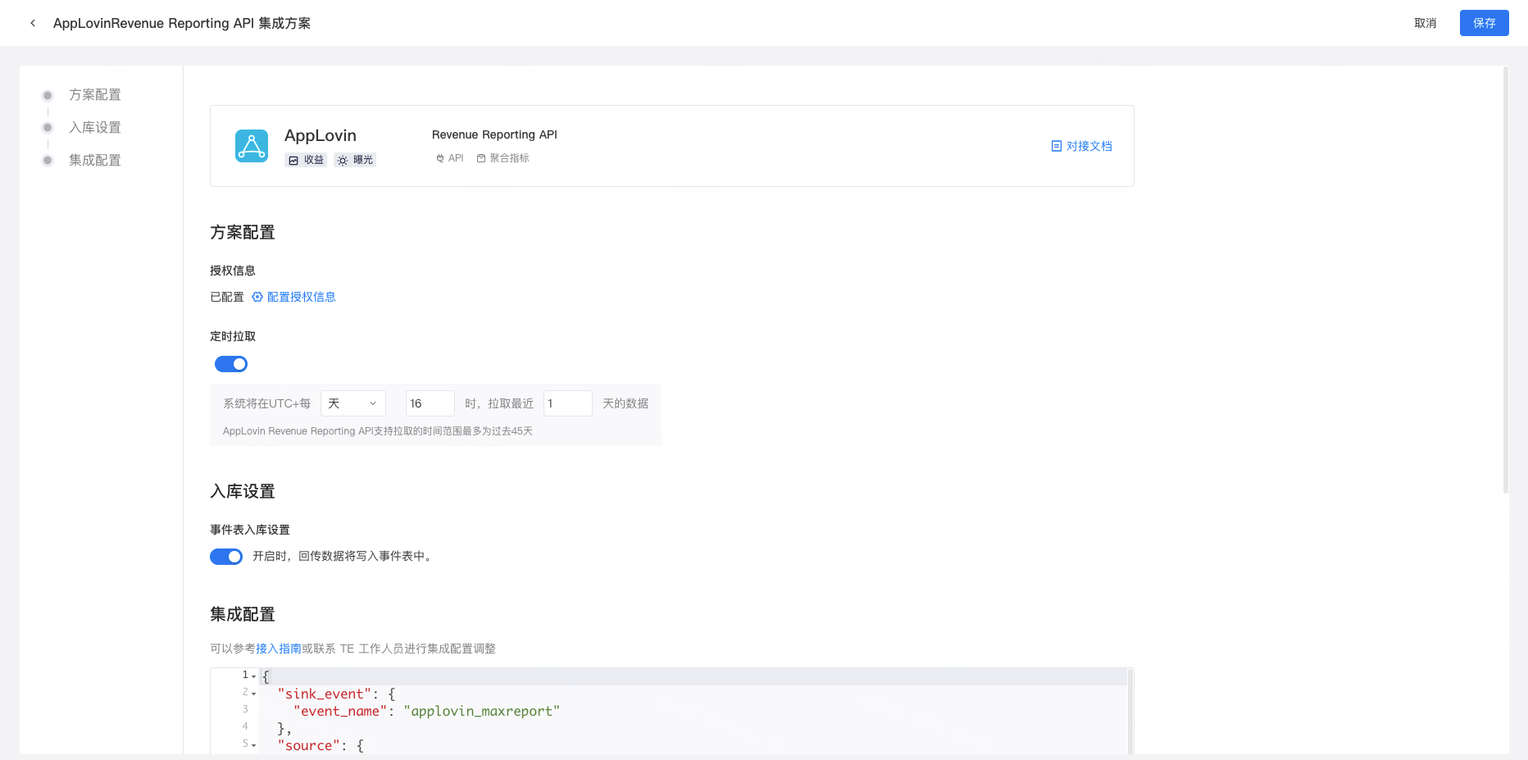Viewport: 1528px width, 760px height.
Task: Click the "event_name" key in editor
Action: [340, 711]
